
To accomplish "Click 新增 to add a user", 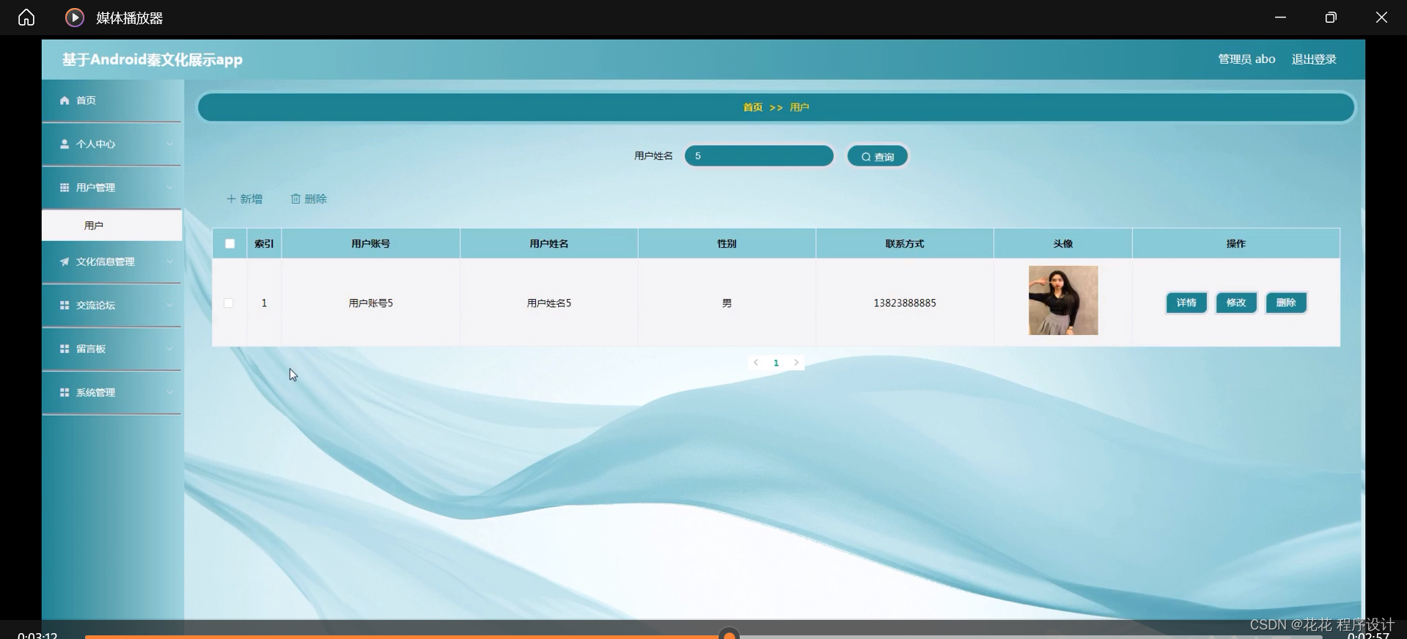I will [244, 199].
